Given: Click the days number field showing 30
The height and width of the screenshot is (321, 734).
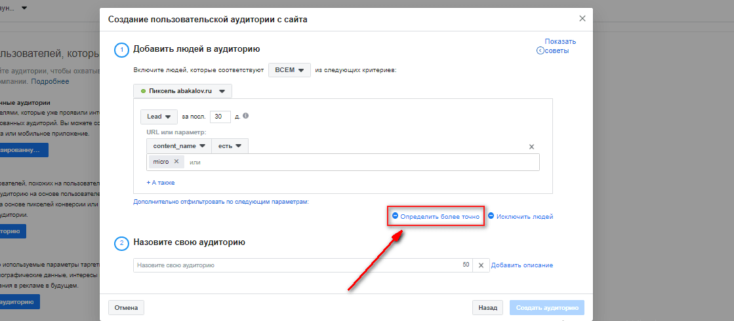Looking at the screenshot, I should [220, 117].
